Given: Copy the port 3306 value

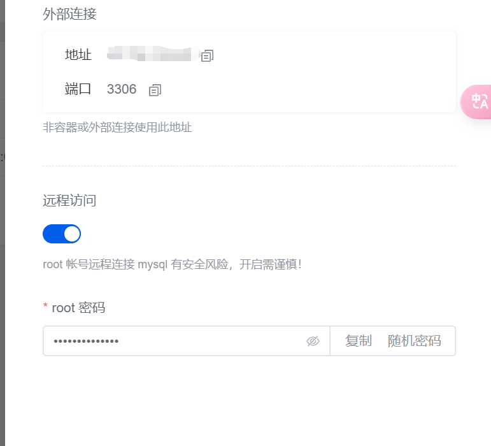Looking at the screenshot, I should (155, 90).
